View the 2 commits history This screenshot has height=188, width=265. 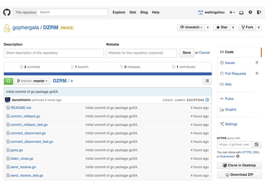pyautogui.click(x=30, y=67)
